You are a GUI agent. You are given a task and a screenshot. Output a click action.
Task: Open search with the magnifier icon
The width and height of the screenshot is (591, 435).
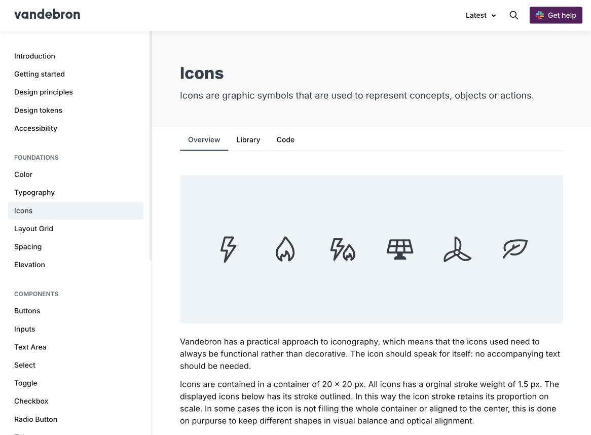tap(513, 15)
